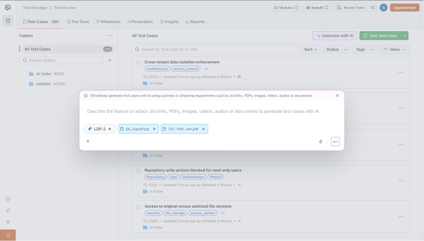This screenshot has height=241, width=424.
Task: Open the Status filter dropdown
Action: click(336, 50)
